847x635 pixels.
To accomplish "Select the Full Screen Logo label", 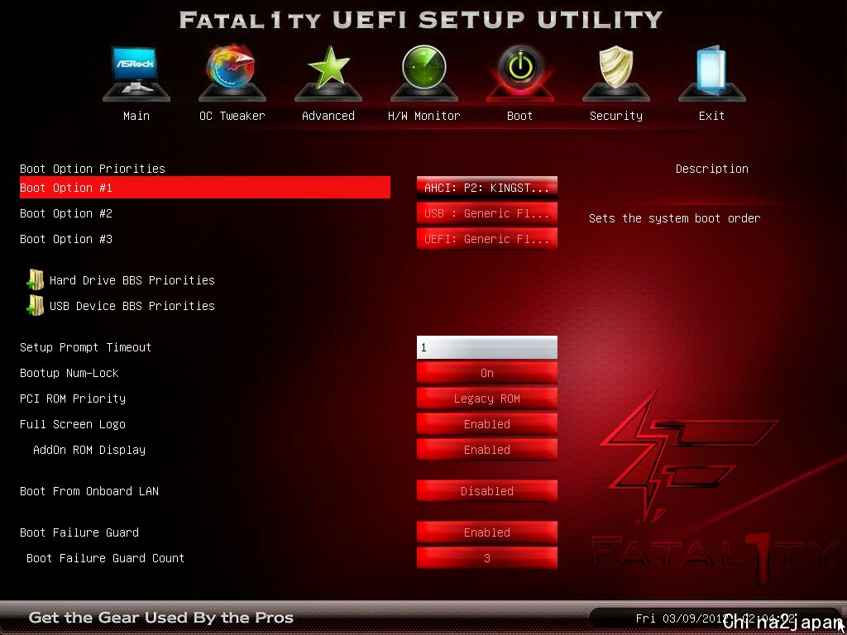I will (73, 424).
